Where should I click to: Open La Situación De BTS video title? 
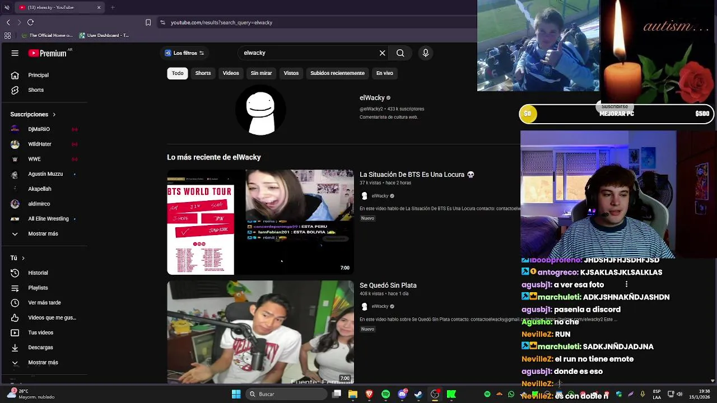coord(417,175)
